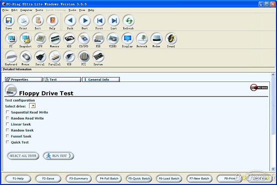Open the Sound device icon
Screen dimensions: 277x185
point(171,38)
